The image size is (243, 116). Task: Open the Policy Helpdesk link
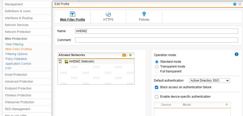click(x=16, y=59)
